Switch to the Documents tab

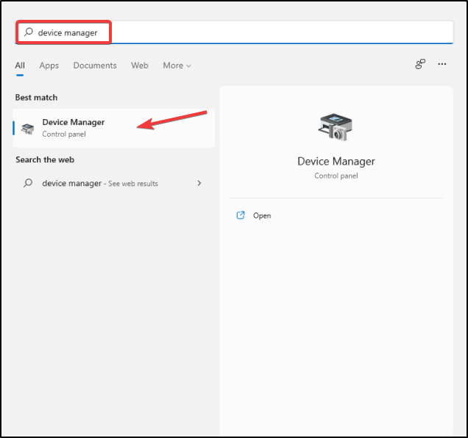coord(95,65)
